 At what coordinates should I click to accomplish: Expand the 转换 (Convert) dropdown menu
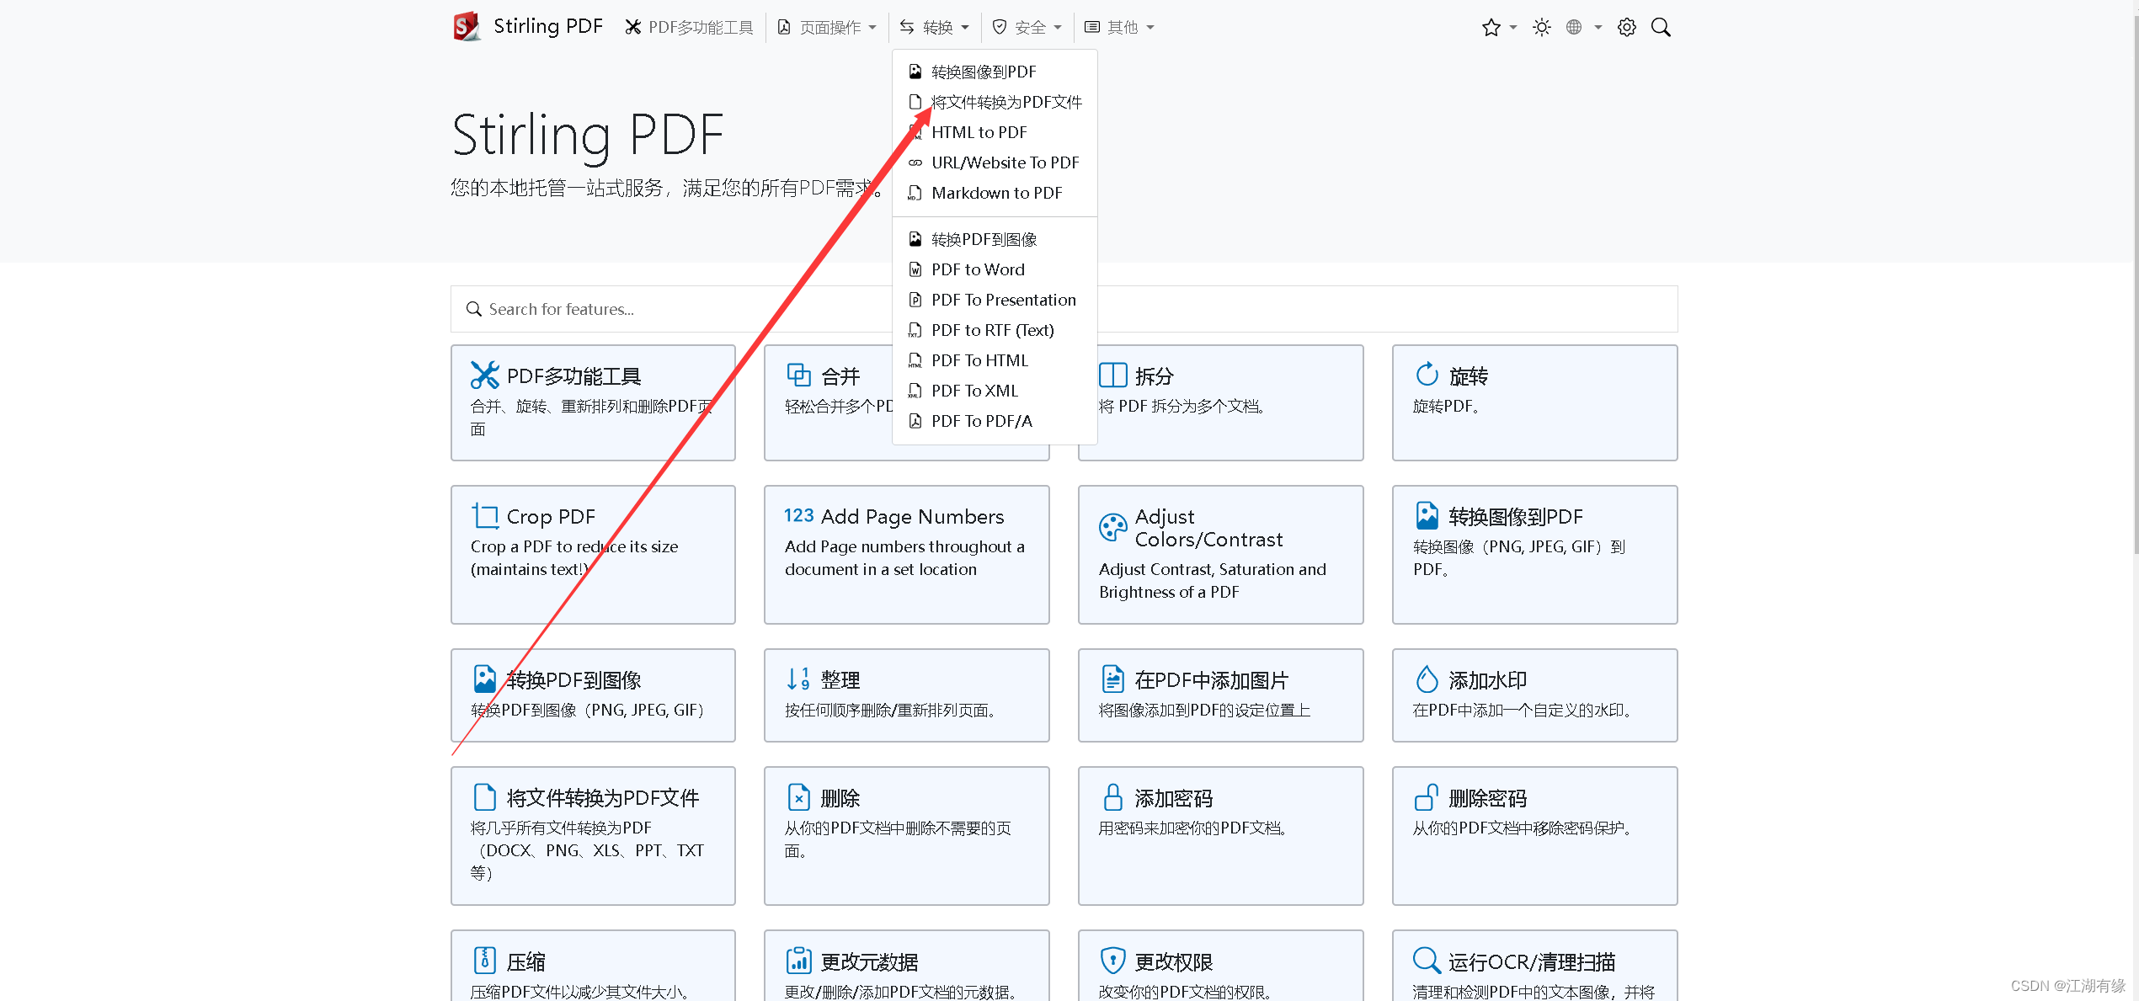click(935, 27)
